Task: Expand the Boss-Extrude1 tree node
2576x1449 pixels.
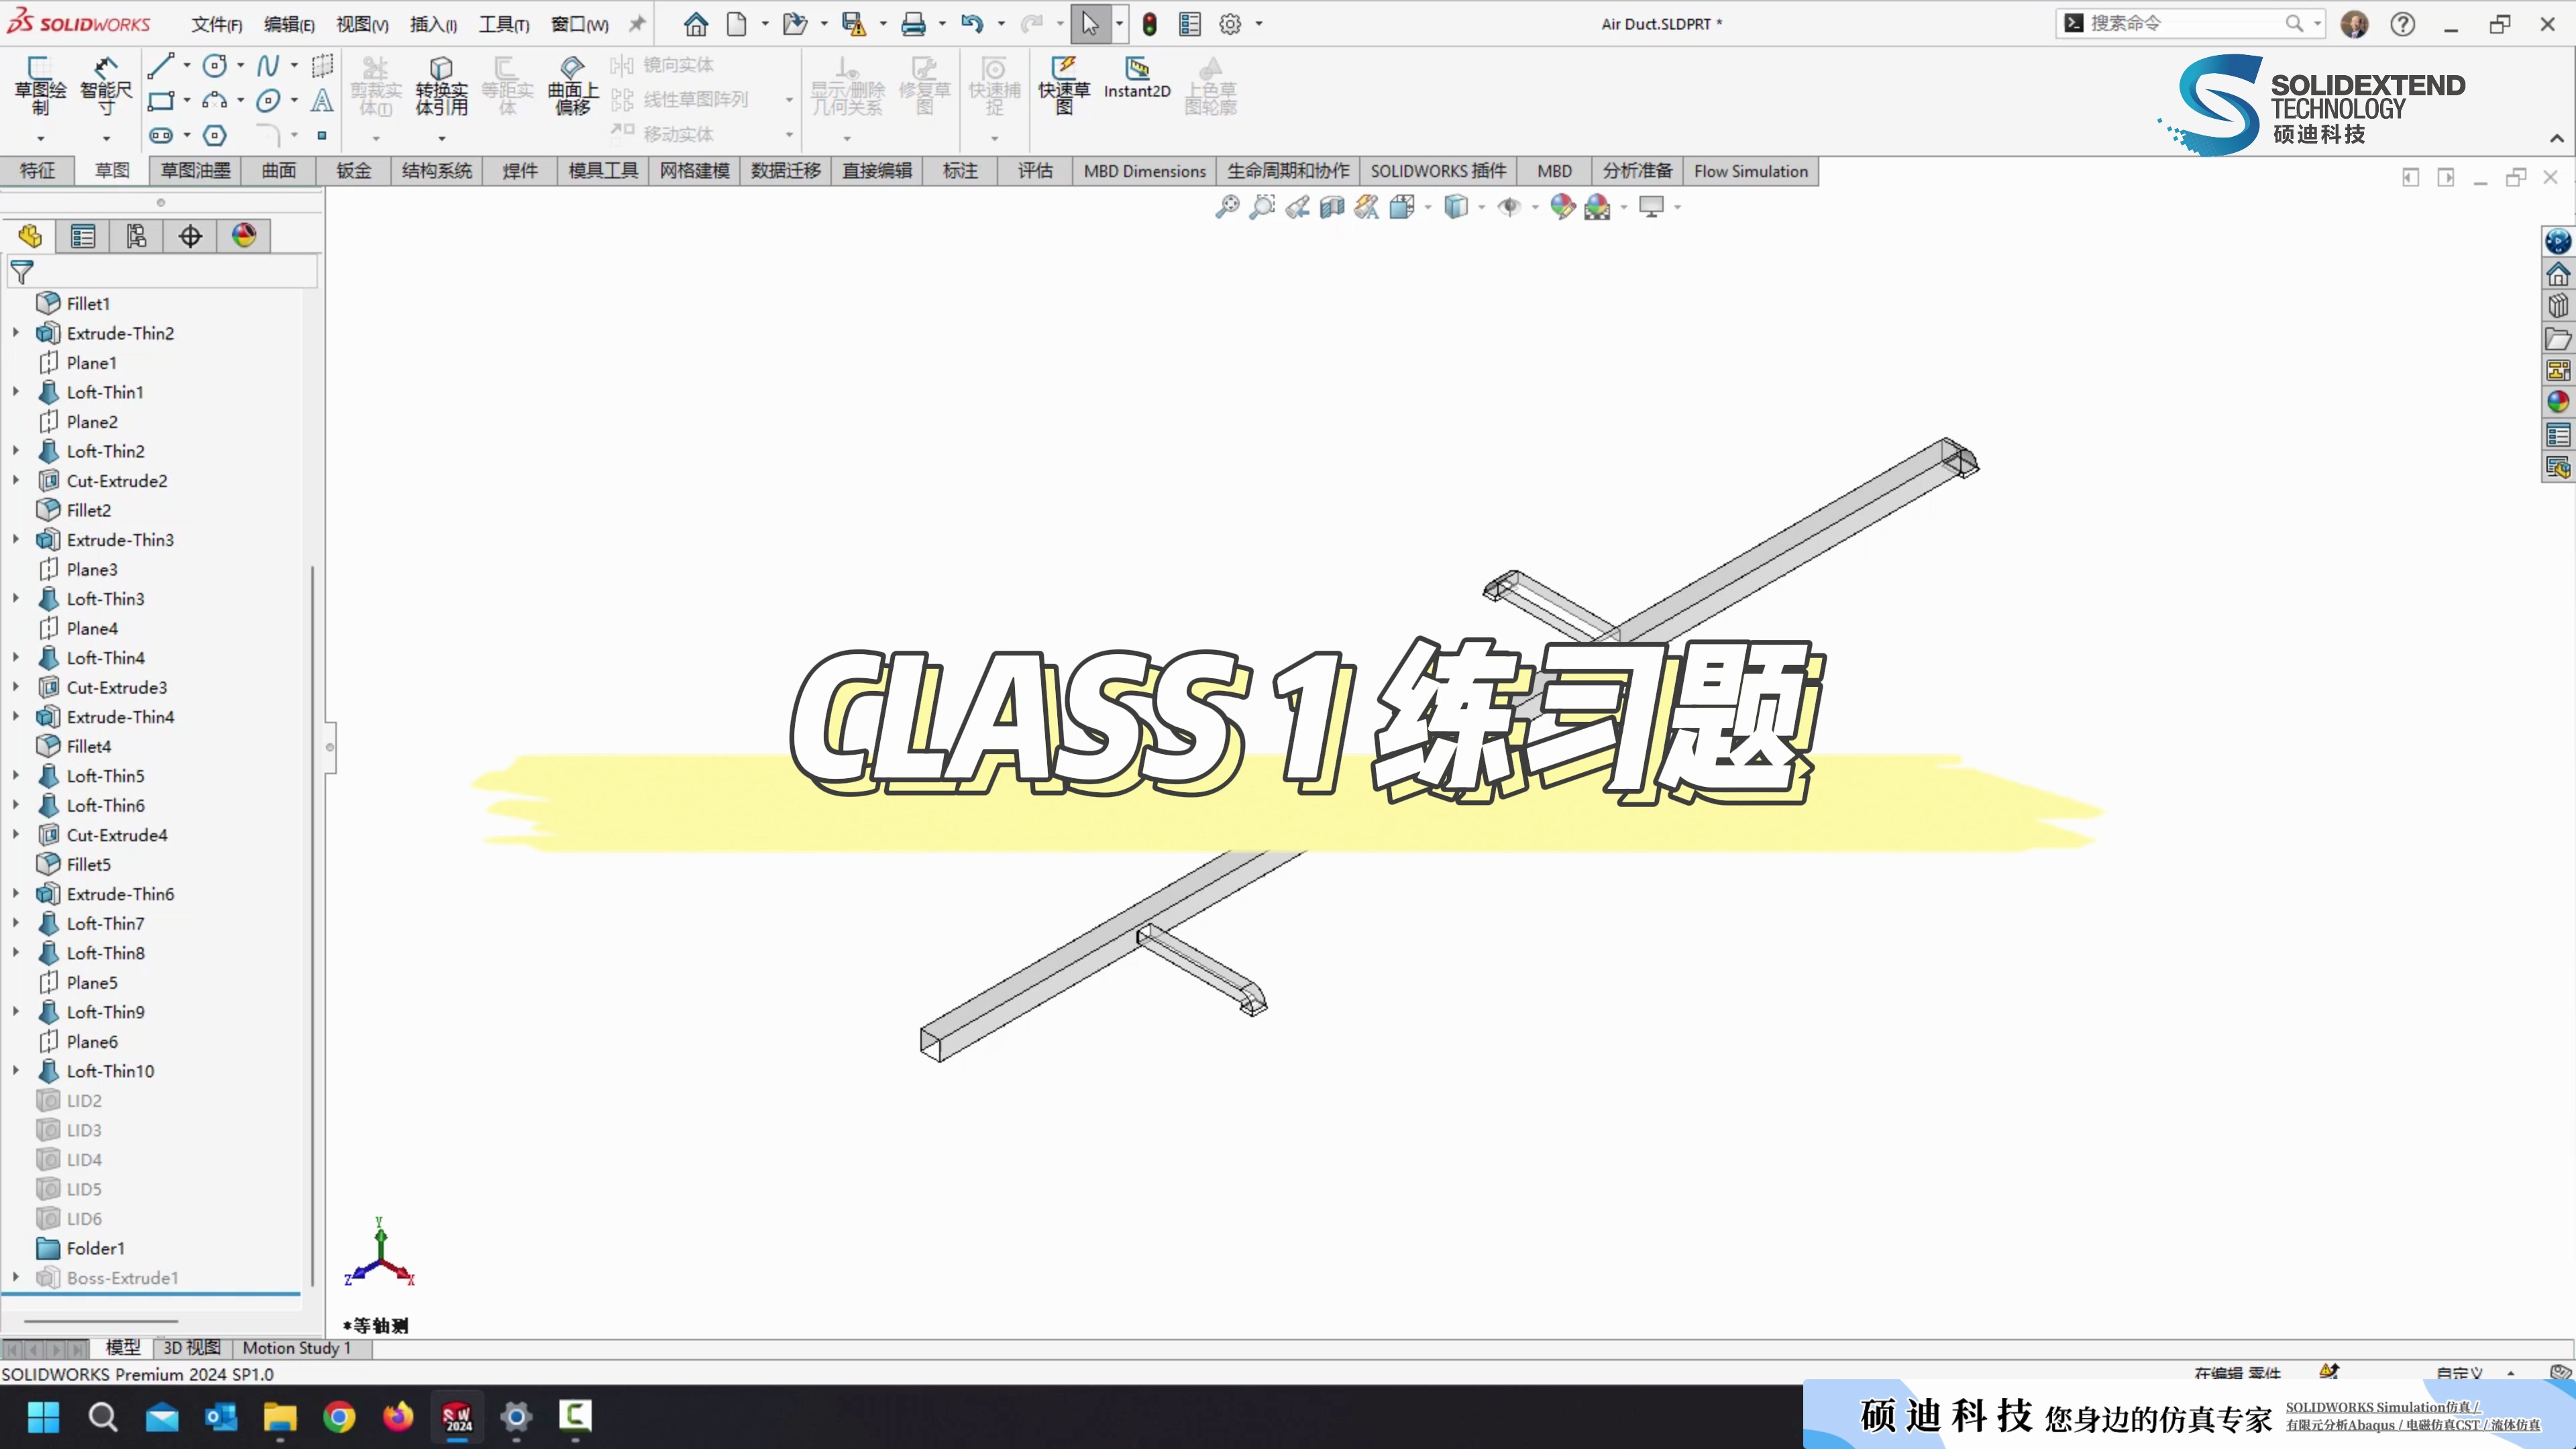Action: pyautogui.click(x=15, y=1278)
